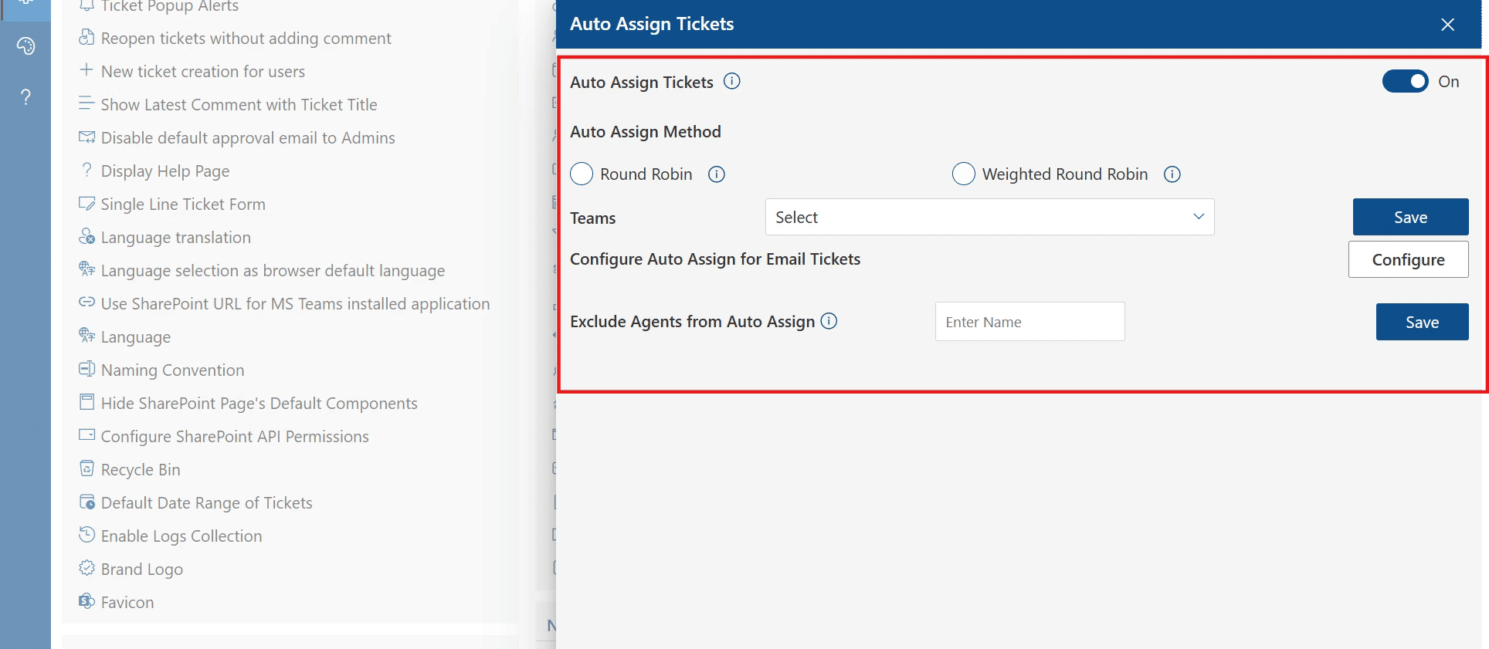Select the Round Robin radio option

[582, 174]
